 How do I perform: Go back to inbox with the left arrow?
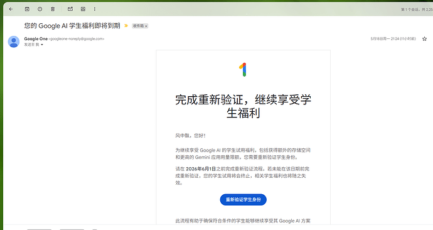tap(11, 9)
